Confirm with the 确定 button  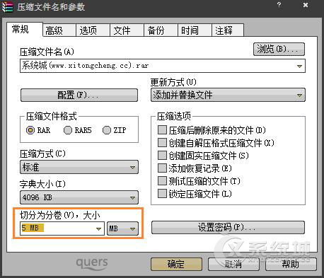[x=176, y=264]
